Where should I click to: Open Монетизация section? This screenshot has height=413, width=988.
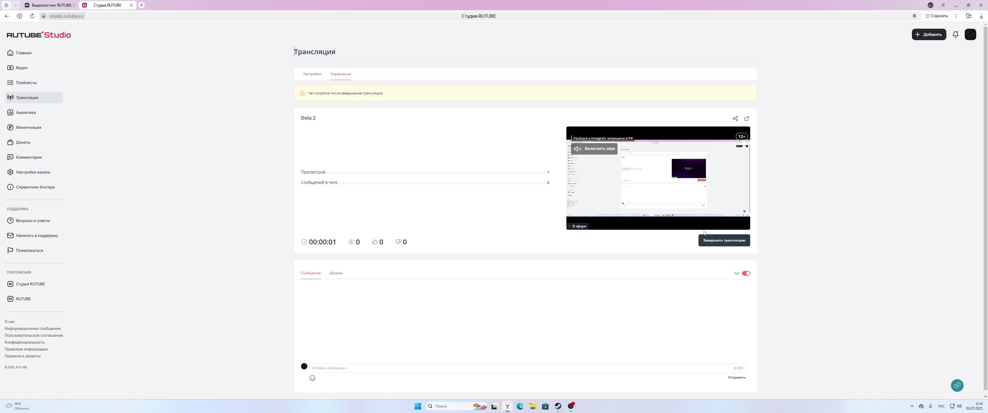coord(34,128)
